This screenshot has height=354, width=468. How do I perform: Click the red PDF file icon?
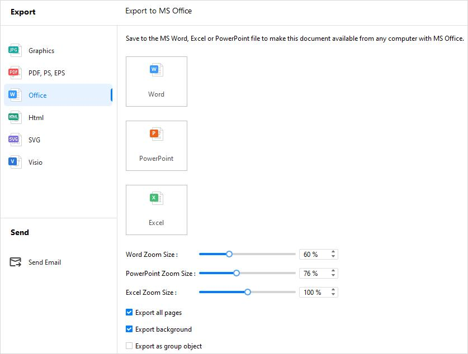15,73
